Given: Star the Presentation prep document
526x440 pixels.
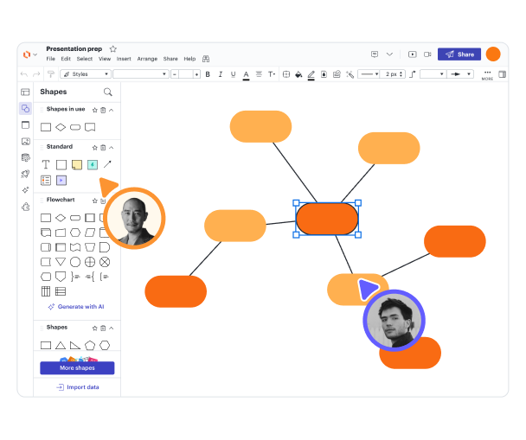Looking at the screenshot, I should pyautogui.click(x=112, y=49).
